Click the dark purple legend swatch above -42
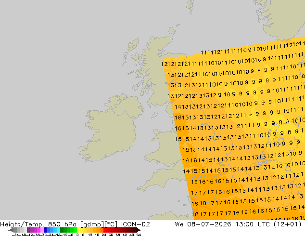305x236 pixels. (x=28, y=230)
